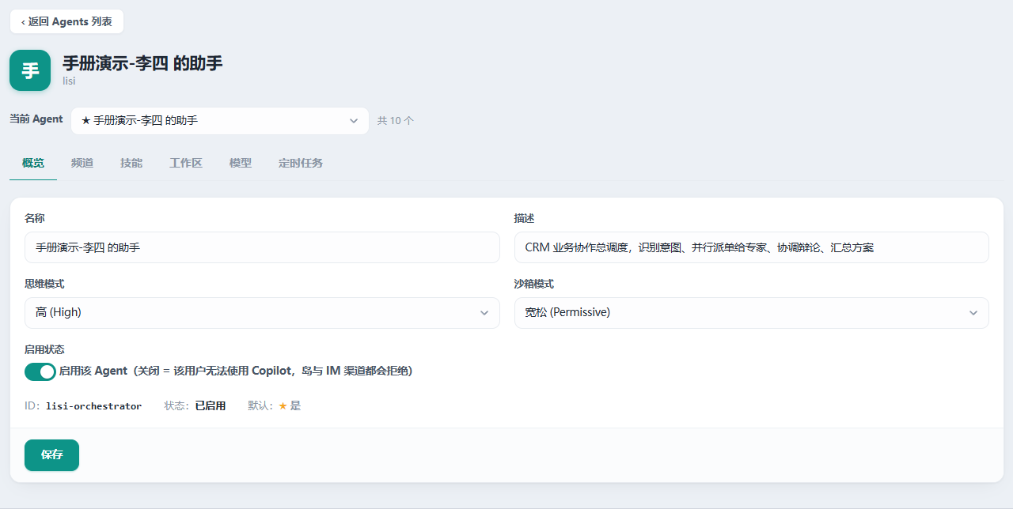Click the 描述 input field
The height and width of the screenshot is (509, 1013).
click(x=752, y=247)
